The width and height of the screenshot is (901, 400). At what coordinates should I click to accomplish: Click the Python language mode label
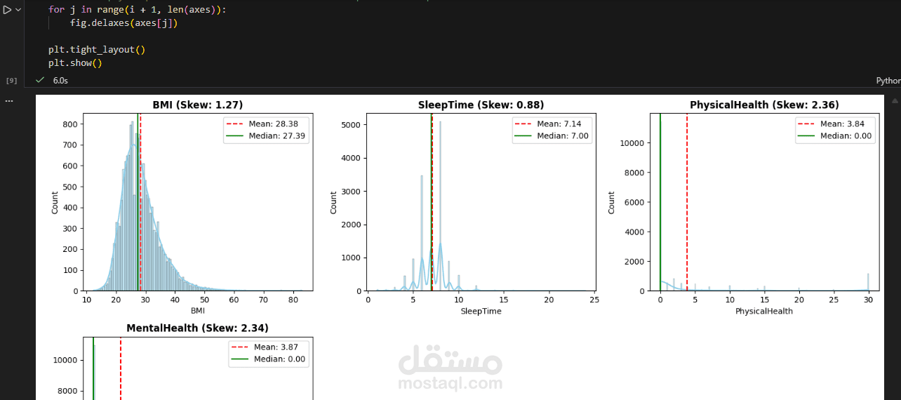(888, 81)
